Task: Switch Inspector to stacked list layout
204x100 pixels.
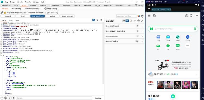Action: coord(124,21)
